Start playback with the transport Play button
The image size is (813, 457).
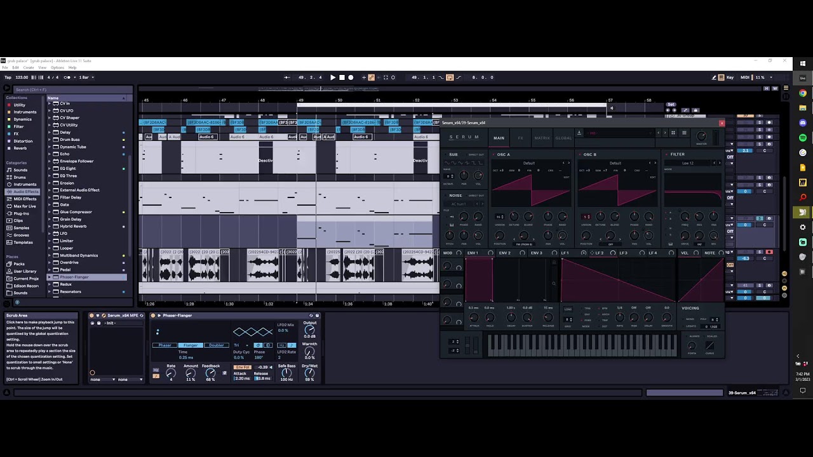coord(333,77)
